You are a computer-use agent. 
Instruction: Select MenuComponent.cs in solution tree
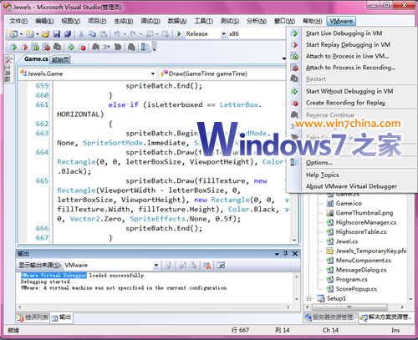(364, 261)
